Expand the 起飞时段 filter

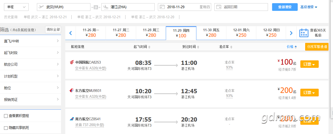click(x=31, y=53)
